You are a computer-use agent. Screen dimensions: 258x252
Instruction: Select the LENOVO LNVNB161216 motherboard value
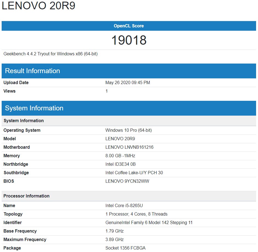pos(129,147)
